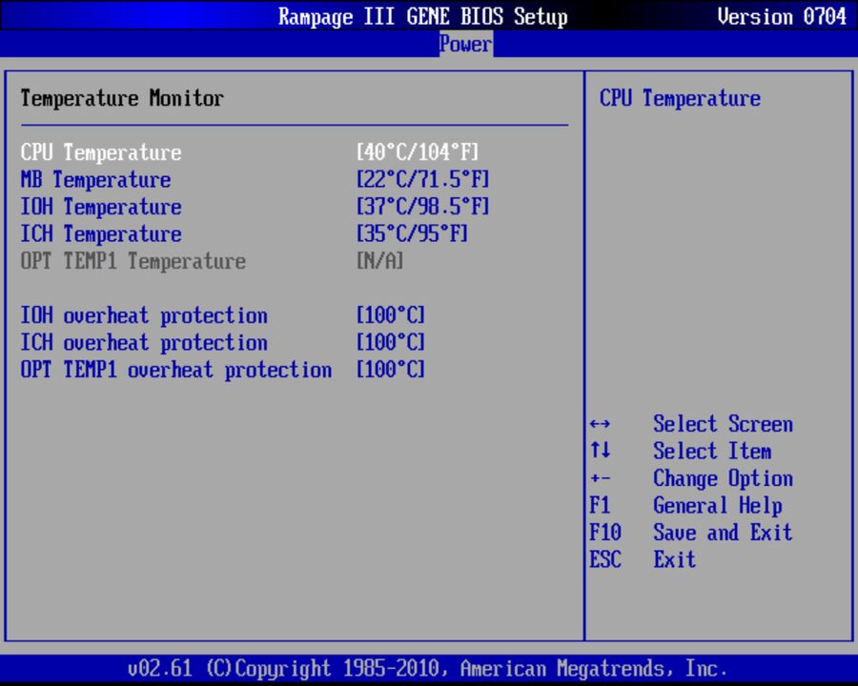858x686 pixels.
Task: Change ICH overheat protection 100°C value
Action: click(391, 342)
